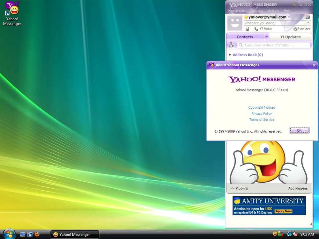Switch to the Y! Updates tab
Screen dimensions: 319x239
(x=290, y=37)
